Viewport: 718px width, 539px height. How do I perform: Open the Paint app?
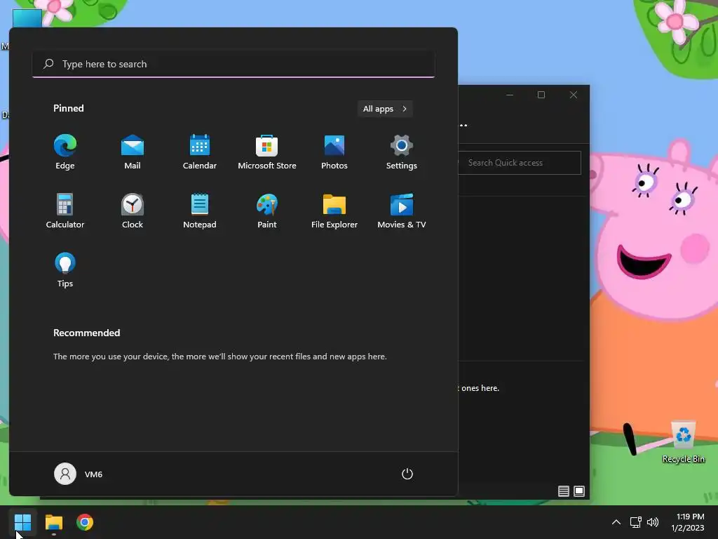pyautogui.click(x=267, y=211)
